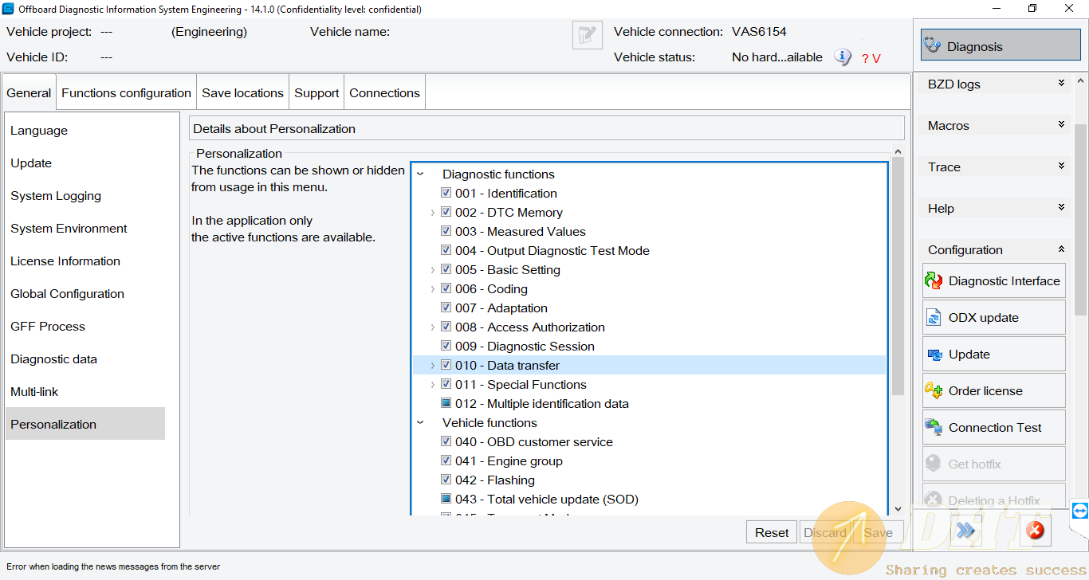
Task: Click the Diagnosis stethoscope icon
Action: pyautogui.click(x=932, y=46)
